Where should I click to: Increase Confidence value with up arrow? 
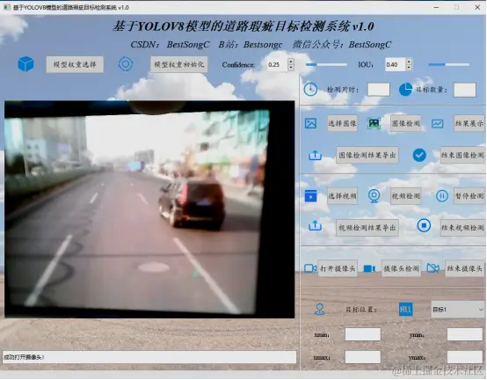click(291, 62)
